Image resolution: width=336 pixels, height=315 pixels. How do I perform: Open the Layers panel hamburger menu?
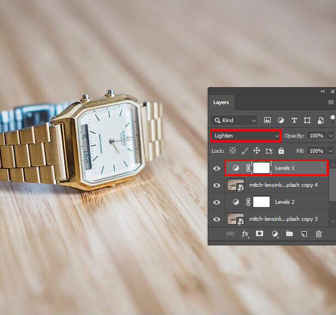(331, 102)
